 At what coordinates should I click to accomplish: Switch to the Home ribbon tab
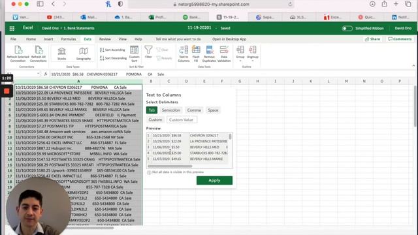tap(31, 39)
